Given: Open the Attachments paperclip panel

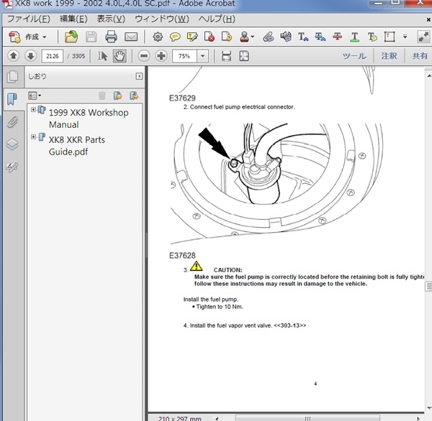Looking at the screenshot, I should [x=12, y=122].
